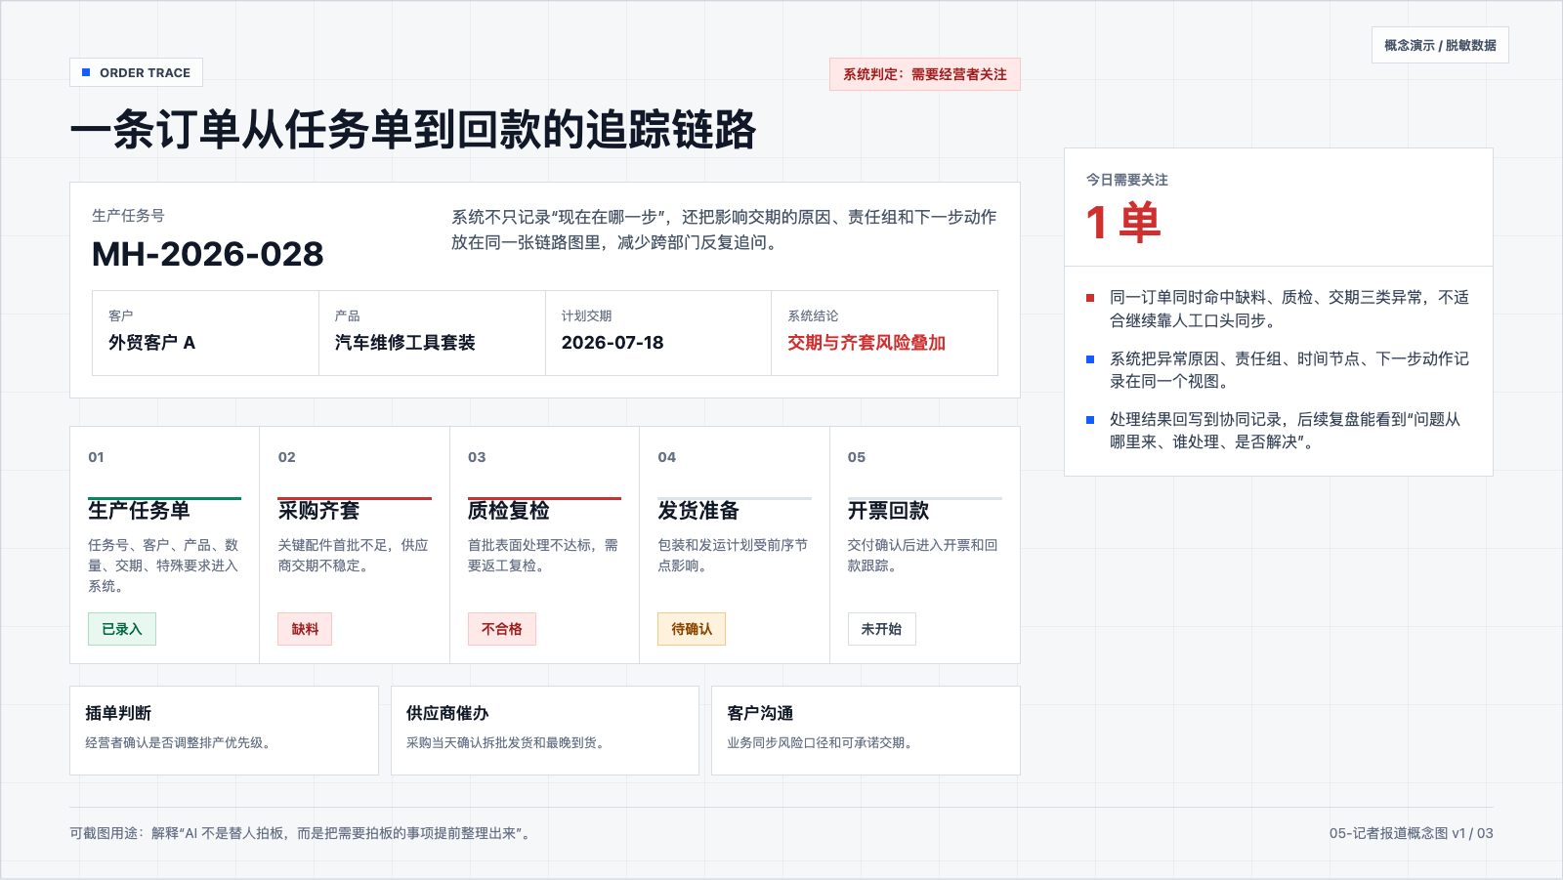Click the 缺料 status badge

click(x=305, y=629)
